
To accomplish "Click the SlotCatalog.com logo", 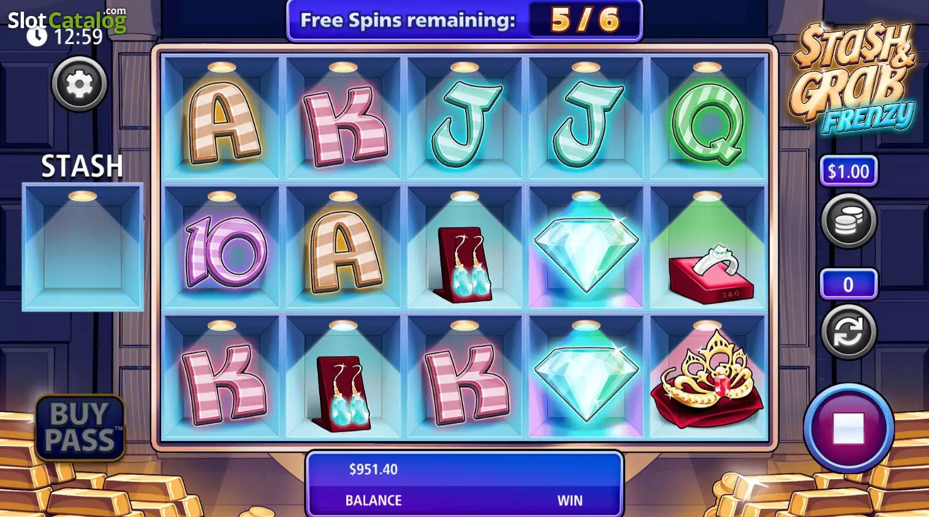I will coord(67,20).
